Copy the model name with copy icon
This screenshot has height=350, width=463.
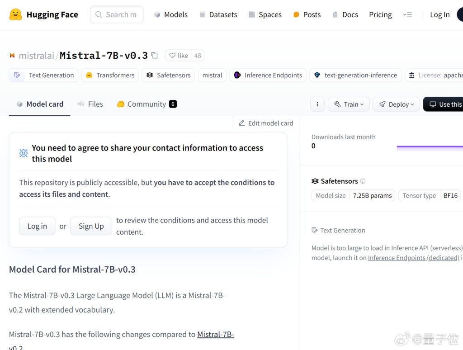click(155, 55)
